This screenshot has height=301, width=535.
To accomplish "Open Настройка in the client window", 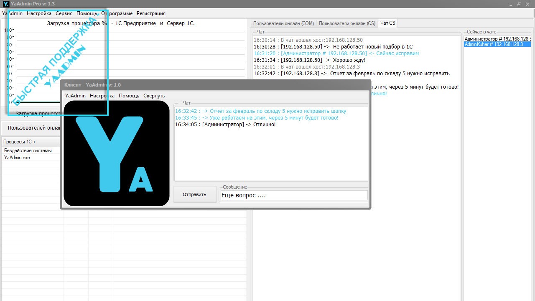I will 102,96.
